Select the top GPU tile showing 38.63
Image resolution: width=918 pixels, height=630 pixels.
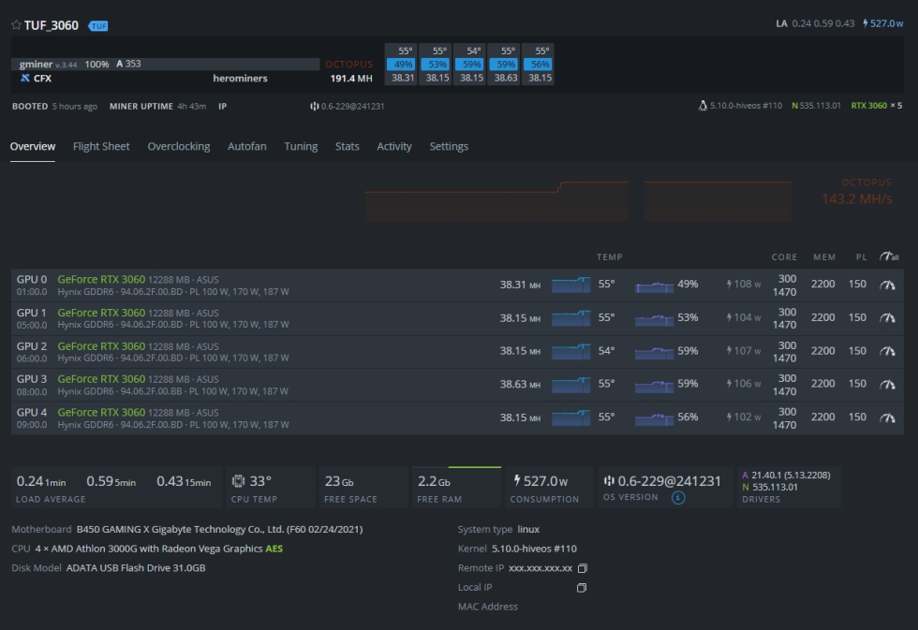(506, 65)
